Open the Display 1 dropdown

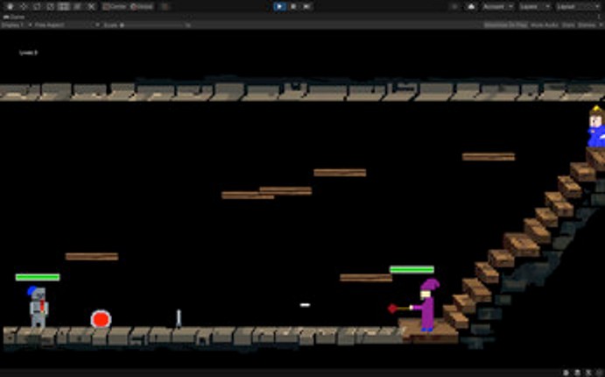coord(17,25)
